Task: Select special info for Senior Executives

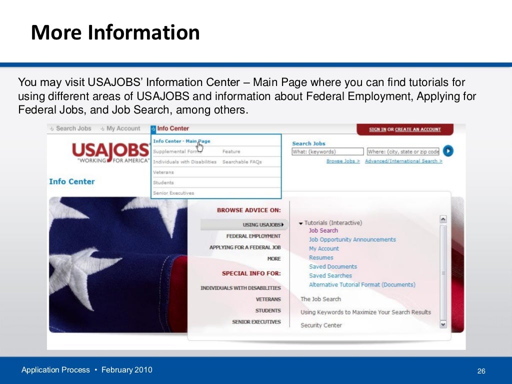Action: pyautogui.click(x=256, y=322)
